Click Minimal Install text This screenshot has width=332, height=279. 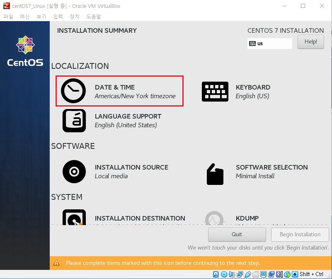pos(255,176)
